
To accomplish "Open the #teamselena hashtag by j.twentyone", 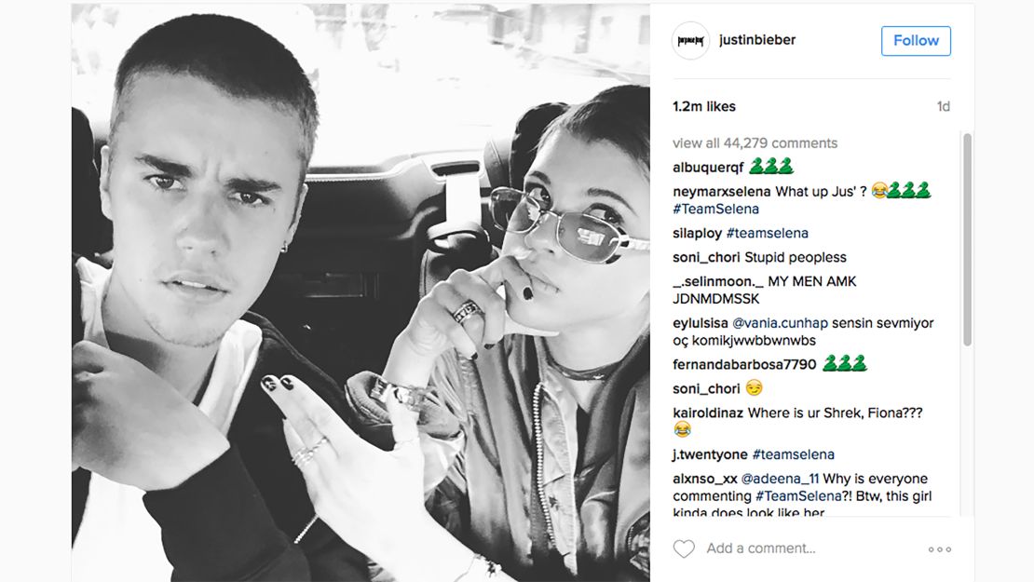I will [x=794, y=454].
